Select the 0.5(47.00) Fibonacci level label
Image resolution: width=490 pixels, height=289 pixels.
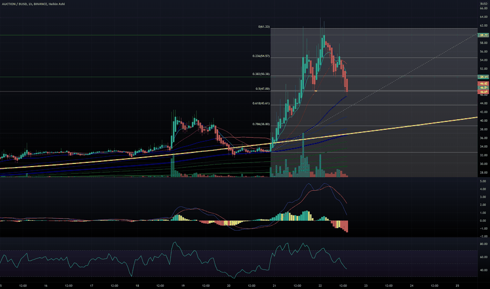point(262,89)
